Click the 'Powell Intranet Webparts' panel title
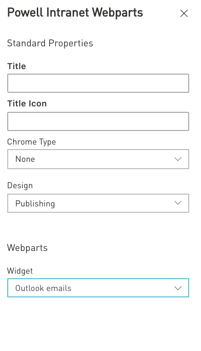Viewport: 201px width, 351px height. (75, 13)
